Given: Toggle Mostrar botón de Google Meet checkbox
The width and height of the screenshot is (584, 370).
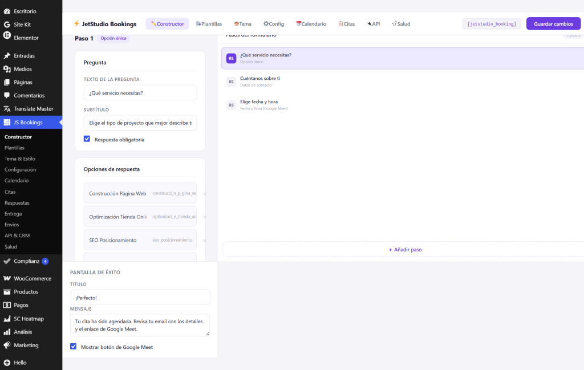Looking at the screenshot, I should [74, 347].
